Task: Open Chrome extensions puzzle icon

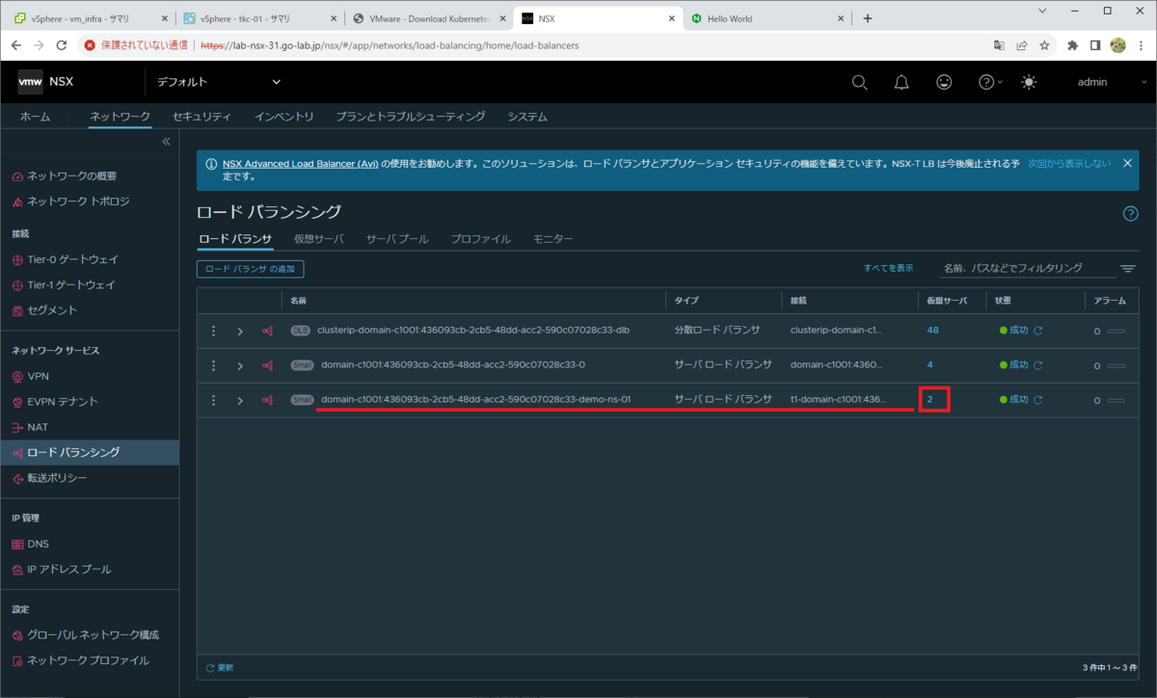Action: pyautogui.click(x=1072, y=45)
